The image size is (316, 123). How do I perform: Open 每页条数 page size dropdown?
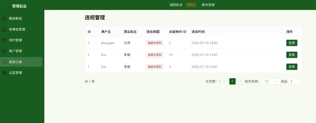[x=271, y=81]
